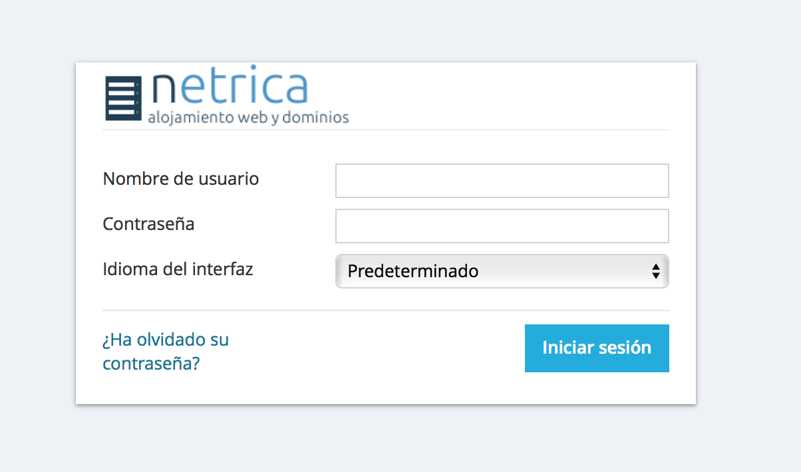Click the 'contraseña?' link text
The height and width of the screenshot is (472, 801).
pyautogui.click(x=151, y=364)
